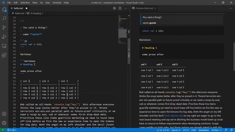Click 'col 2' header in preview table

pos(159,65)
